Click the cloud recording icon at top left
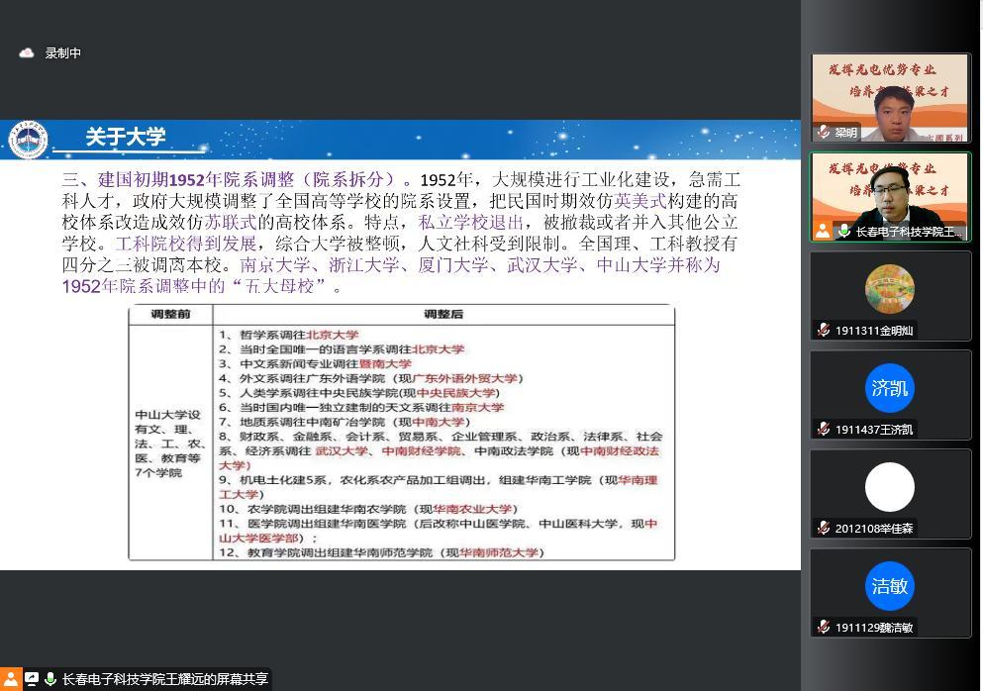 pos(27,53)
